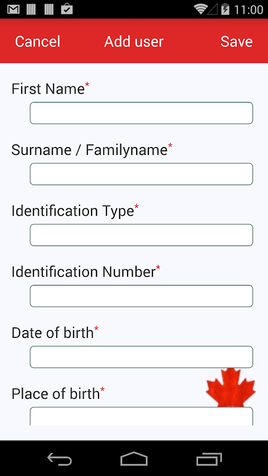Viewport: 268px width, 476px height.
Task: Tap the clock showing 11:00
Action: point(248,10)
